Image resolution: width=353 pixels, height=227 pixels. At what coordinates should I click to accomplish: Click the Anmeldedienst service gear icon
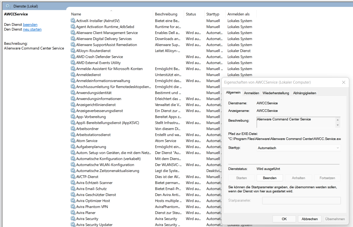(73, 74)
